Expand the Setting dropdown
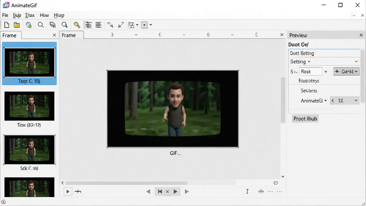366x206 pixels. [324, 62]
